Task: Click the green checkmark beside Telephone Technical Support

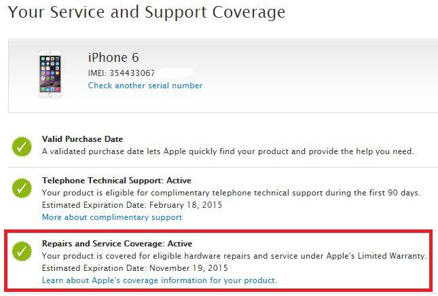Action: pos(22,187)
